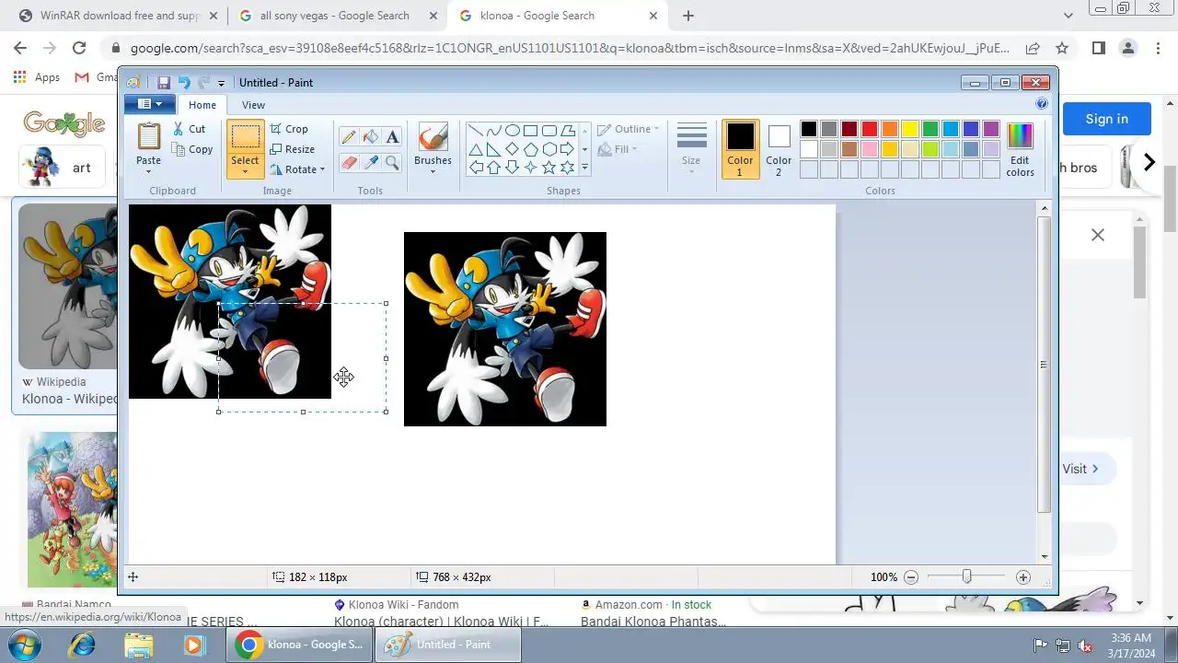
Task: Click Chrome's reload page button
Action: pos(79,49)
